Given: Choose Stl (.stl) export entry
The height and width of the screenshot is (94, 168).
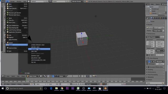Looking at the screenshot, I should pyautogui.click(x=39, y=62).
